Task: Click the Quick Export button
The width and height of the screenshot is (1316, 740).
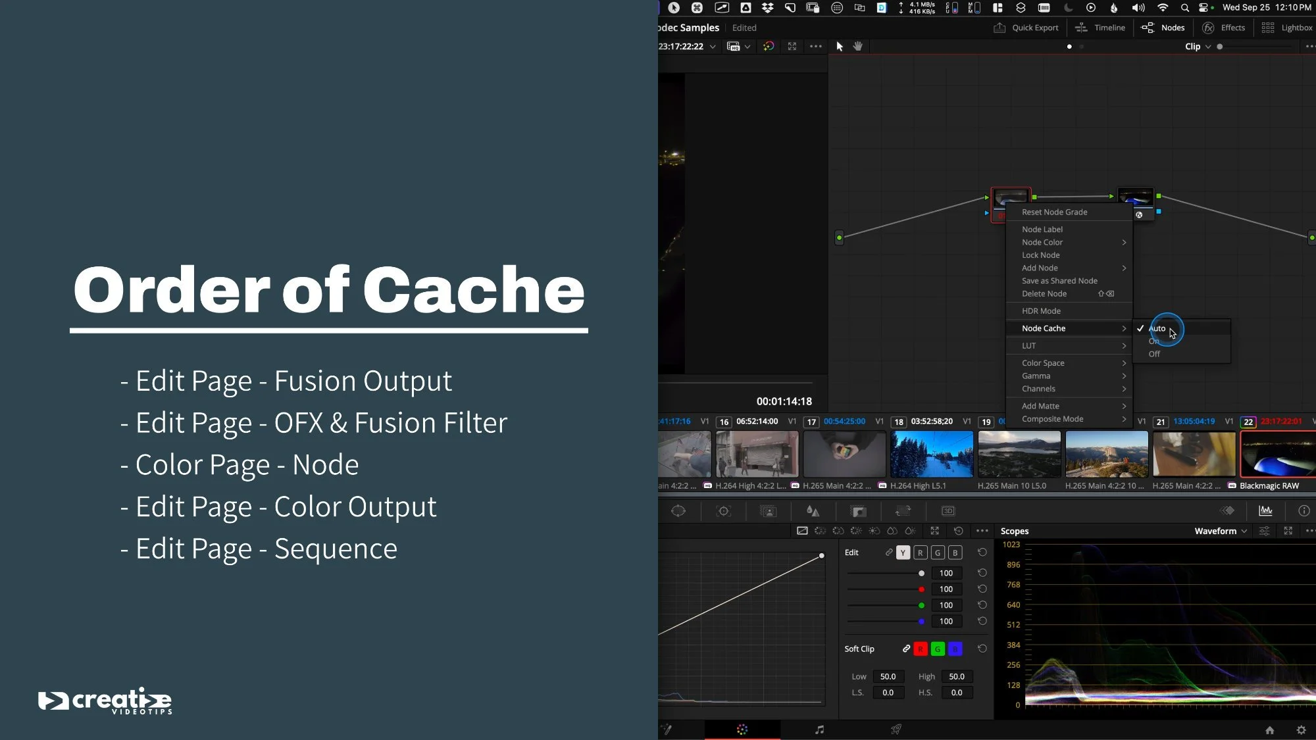Action: point(1026,28)
